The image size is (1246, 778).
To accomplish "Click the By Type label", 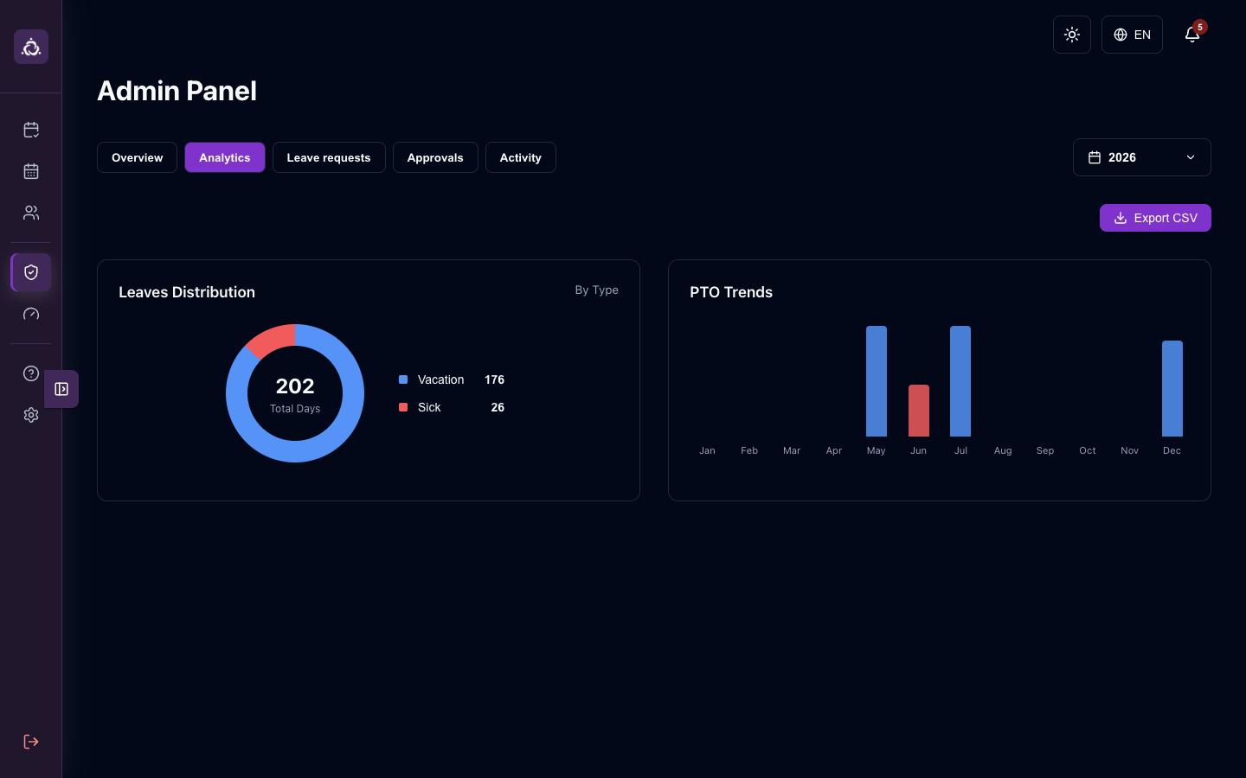I will [596, 290].
